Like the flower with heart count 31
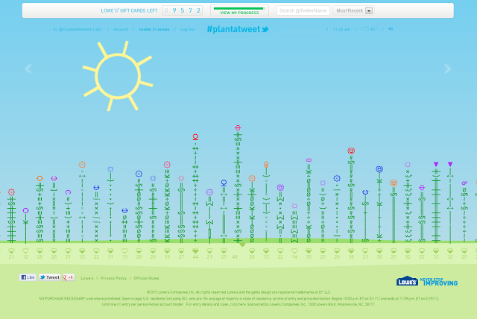The image size is (477, 319). pyautogui.click(x=110, y=251)
